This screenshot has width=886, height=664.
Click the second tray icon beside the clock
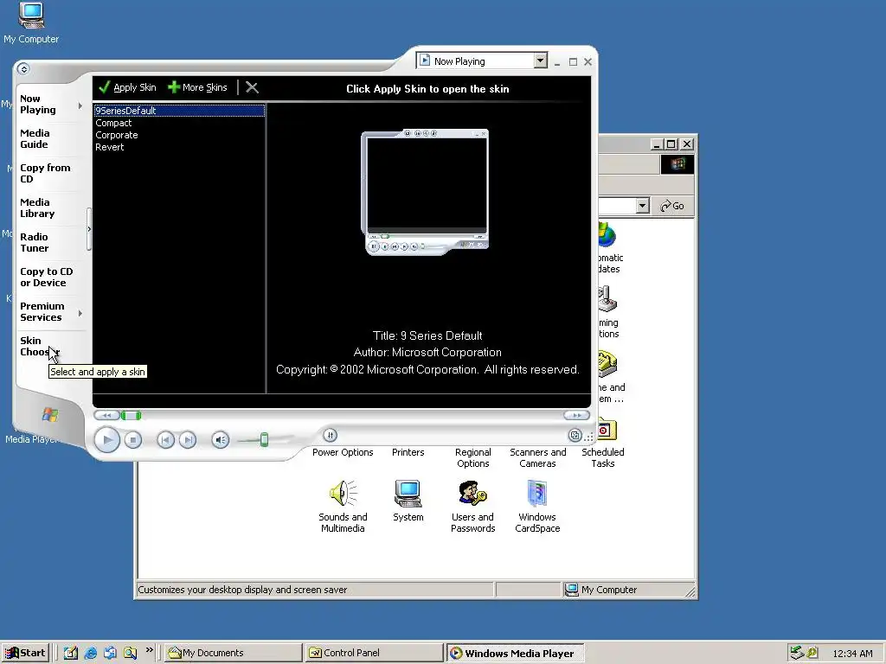point(812,653)
